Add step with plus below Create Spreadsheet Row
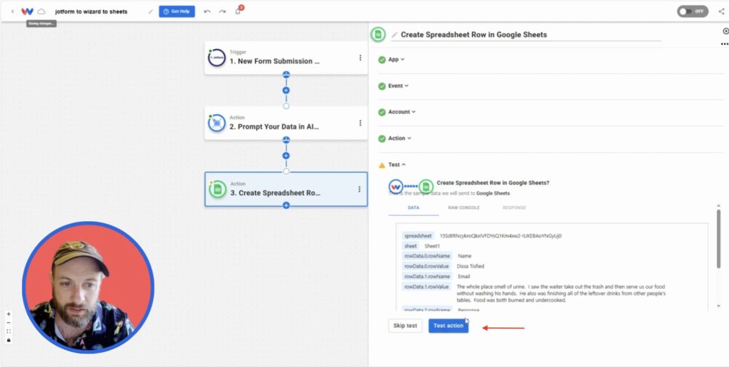This screenshot has width=729, height=367. point(286,206)
